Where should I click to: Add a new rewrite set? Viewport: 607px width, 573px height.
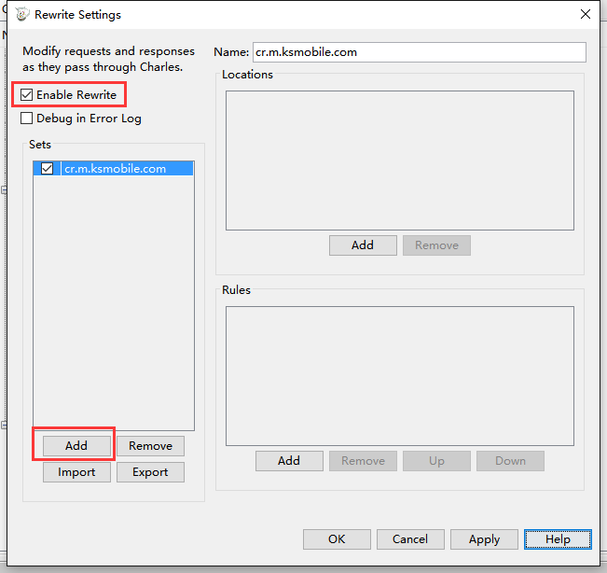coord(76,446)
